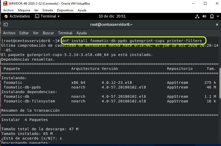This screenshot has height=146, width=221.
Task: Click the terminal window's new tab icon
Action: tap(6, 25)
